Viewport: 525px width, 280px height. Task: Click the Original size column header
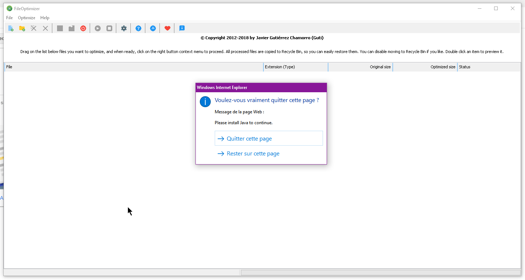tap(360, 67)
